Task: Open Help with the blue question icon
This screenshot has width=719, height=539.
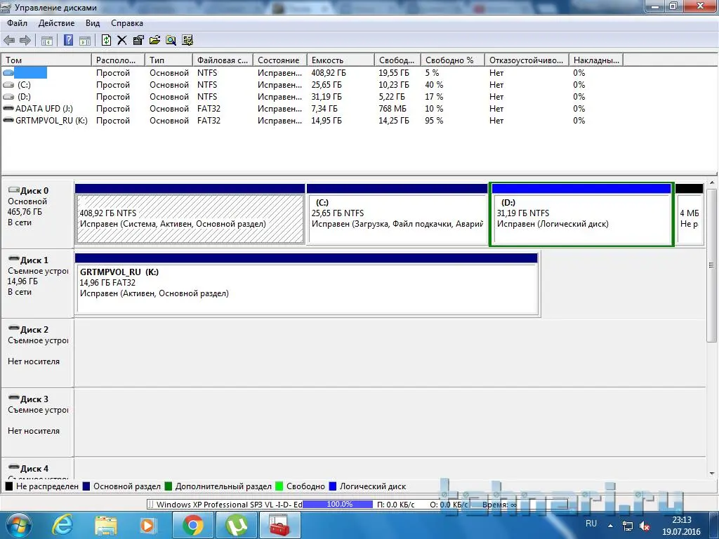Action: [68, 40]
